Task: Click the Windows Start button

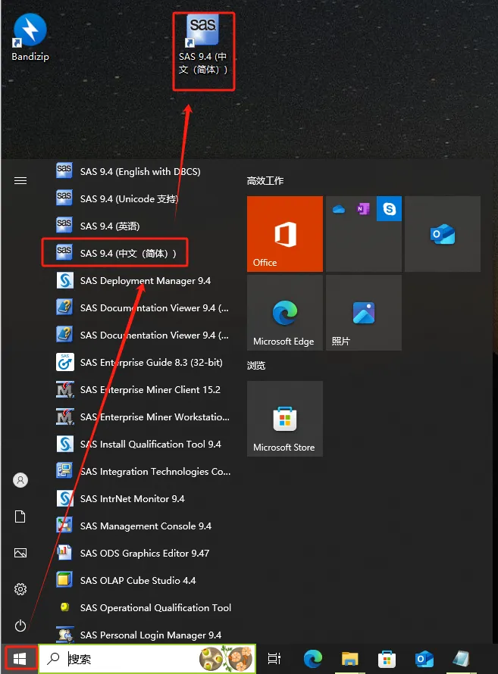Action: [20, 659]
